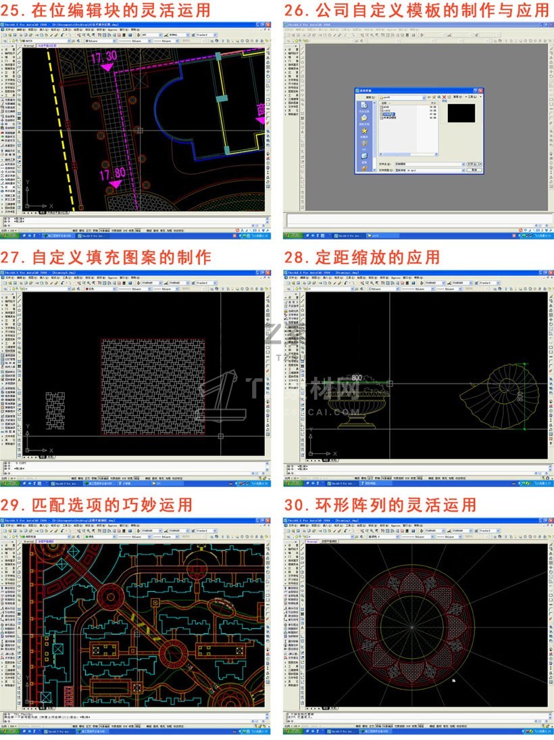
Task: Click the Start button in screenshot 25 taskbar
Action: click(9, 236)
